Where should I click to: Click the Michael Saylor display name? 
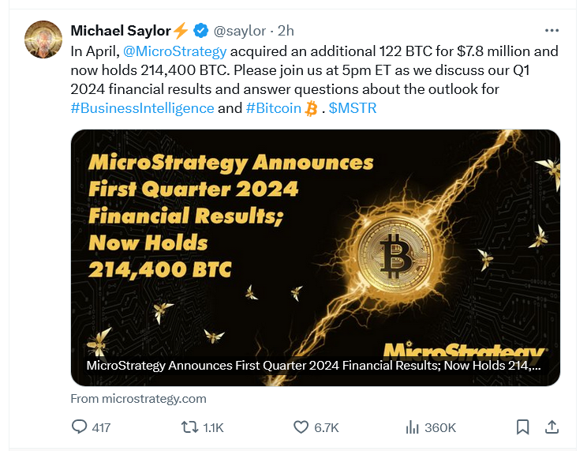121,31
